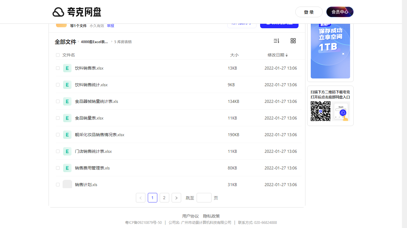Viewport: 407px width, 228px height.
Task: Click the Excel icon of 门店销售统计表.xlsx
Action: [67, 151]
